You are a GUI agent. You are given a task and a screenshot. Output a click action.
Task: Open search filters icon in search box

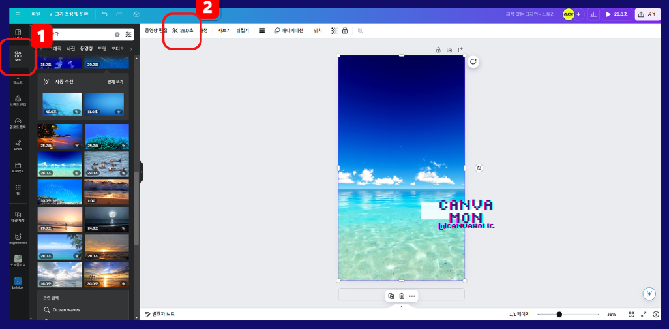point(128,35)
